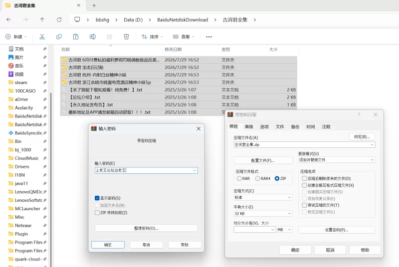Open the three-dot more options menu
This screenshot has height=267, width=399.
pos(209,37)
